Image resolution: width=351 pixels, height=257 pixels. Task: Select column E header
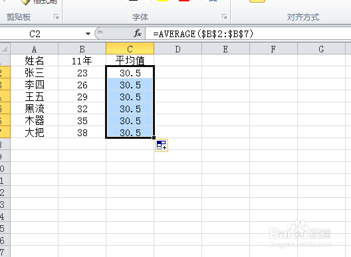225,48
